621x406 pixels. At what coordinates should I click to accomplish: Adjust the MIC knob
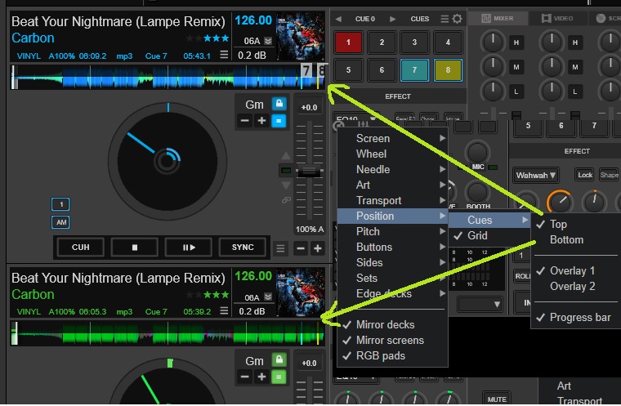(477, 152)
